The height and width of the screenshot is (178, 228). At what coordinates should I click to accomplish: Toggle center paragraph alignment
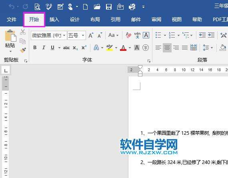pyautogui.click(x=167, y=48)
